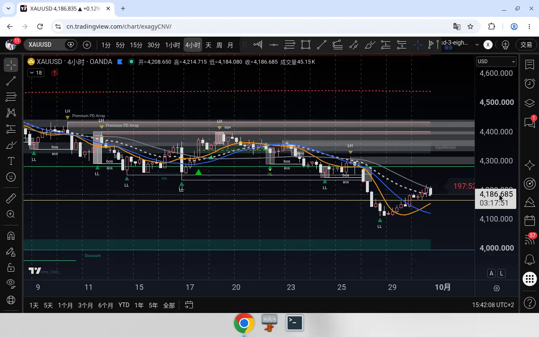Image resolution: width=539 pixels, height=337 pixels.
Task: Switch to 30分 timeframe
Action: (154, 45)
